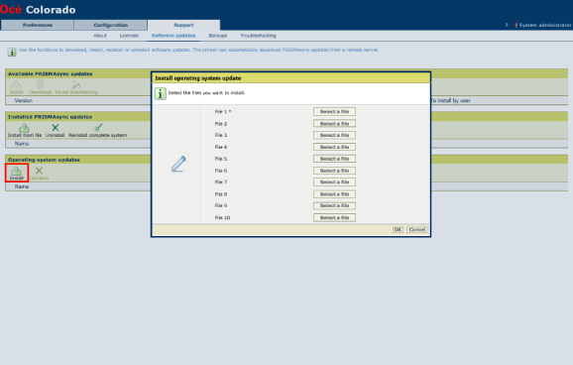The image size is (573, 365).
Task: Click Select a file for File 1
Action: tap(334, 111)
